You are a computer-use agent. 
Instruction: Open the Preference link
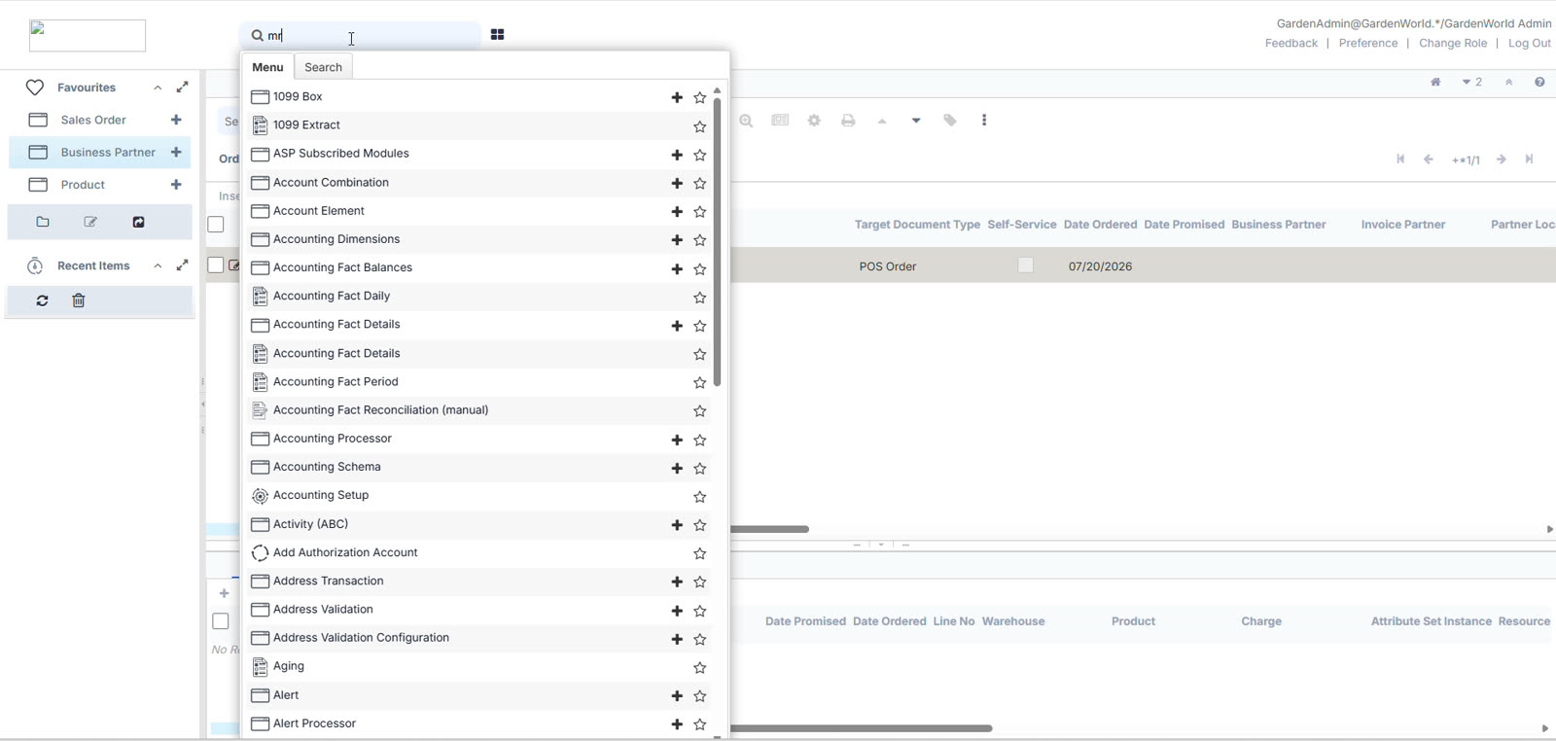tap(1367, 43)
